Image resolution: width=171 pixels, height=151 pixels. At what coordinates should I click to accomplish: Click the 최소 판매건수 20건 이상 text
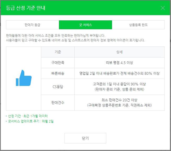pyautogui.click(x=119, y=100)
